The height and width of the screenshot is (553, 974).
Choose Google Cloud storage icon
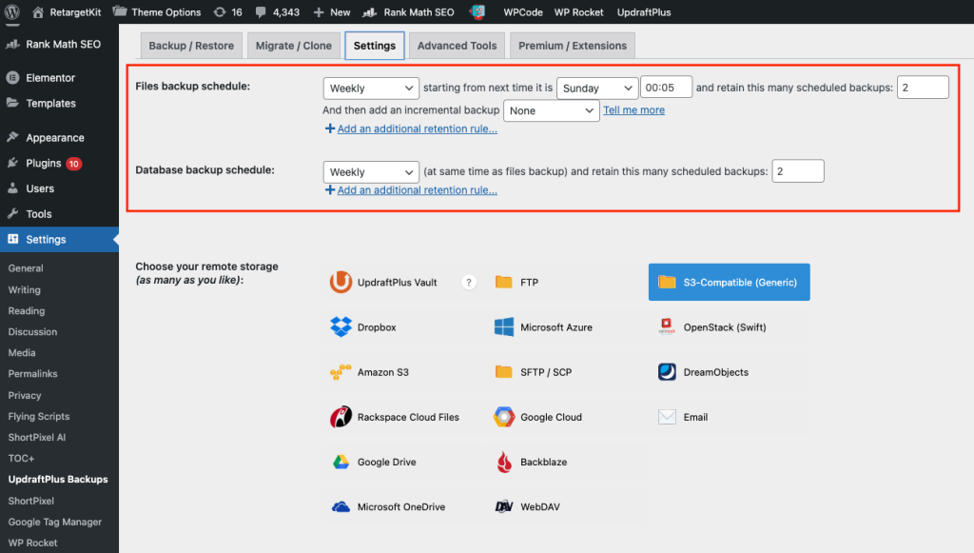(x=504, y=417)
